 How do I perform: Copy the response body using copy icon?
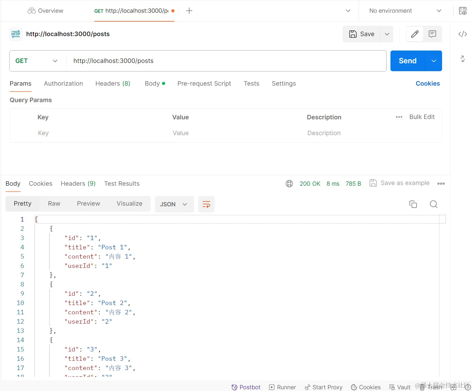point(413,204)
